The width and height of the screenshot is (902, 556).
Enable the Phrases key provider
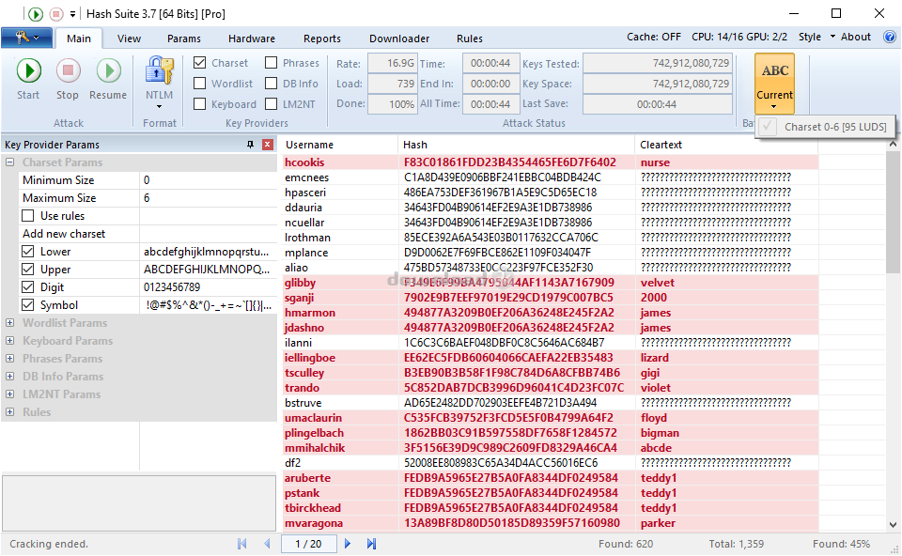(x=271, y=63)
